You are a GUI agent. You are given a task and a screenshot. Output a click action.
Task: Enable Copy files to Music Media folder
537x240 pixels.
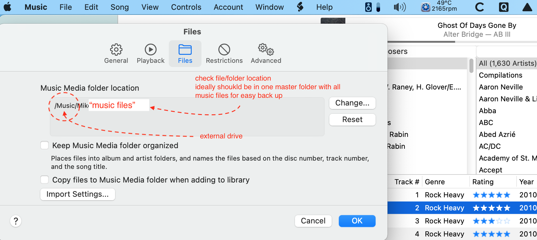45,180
